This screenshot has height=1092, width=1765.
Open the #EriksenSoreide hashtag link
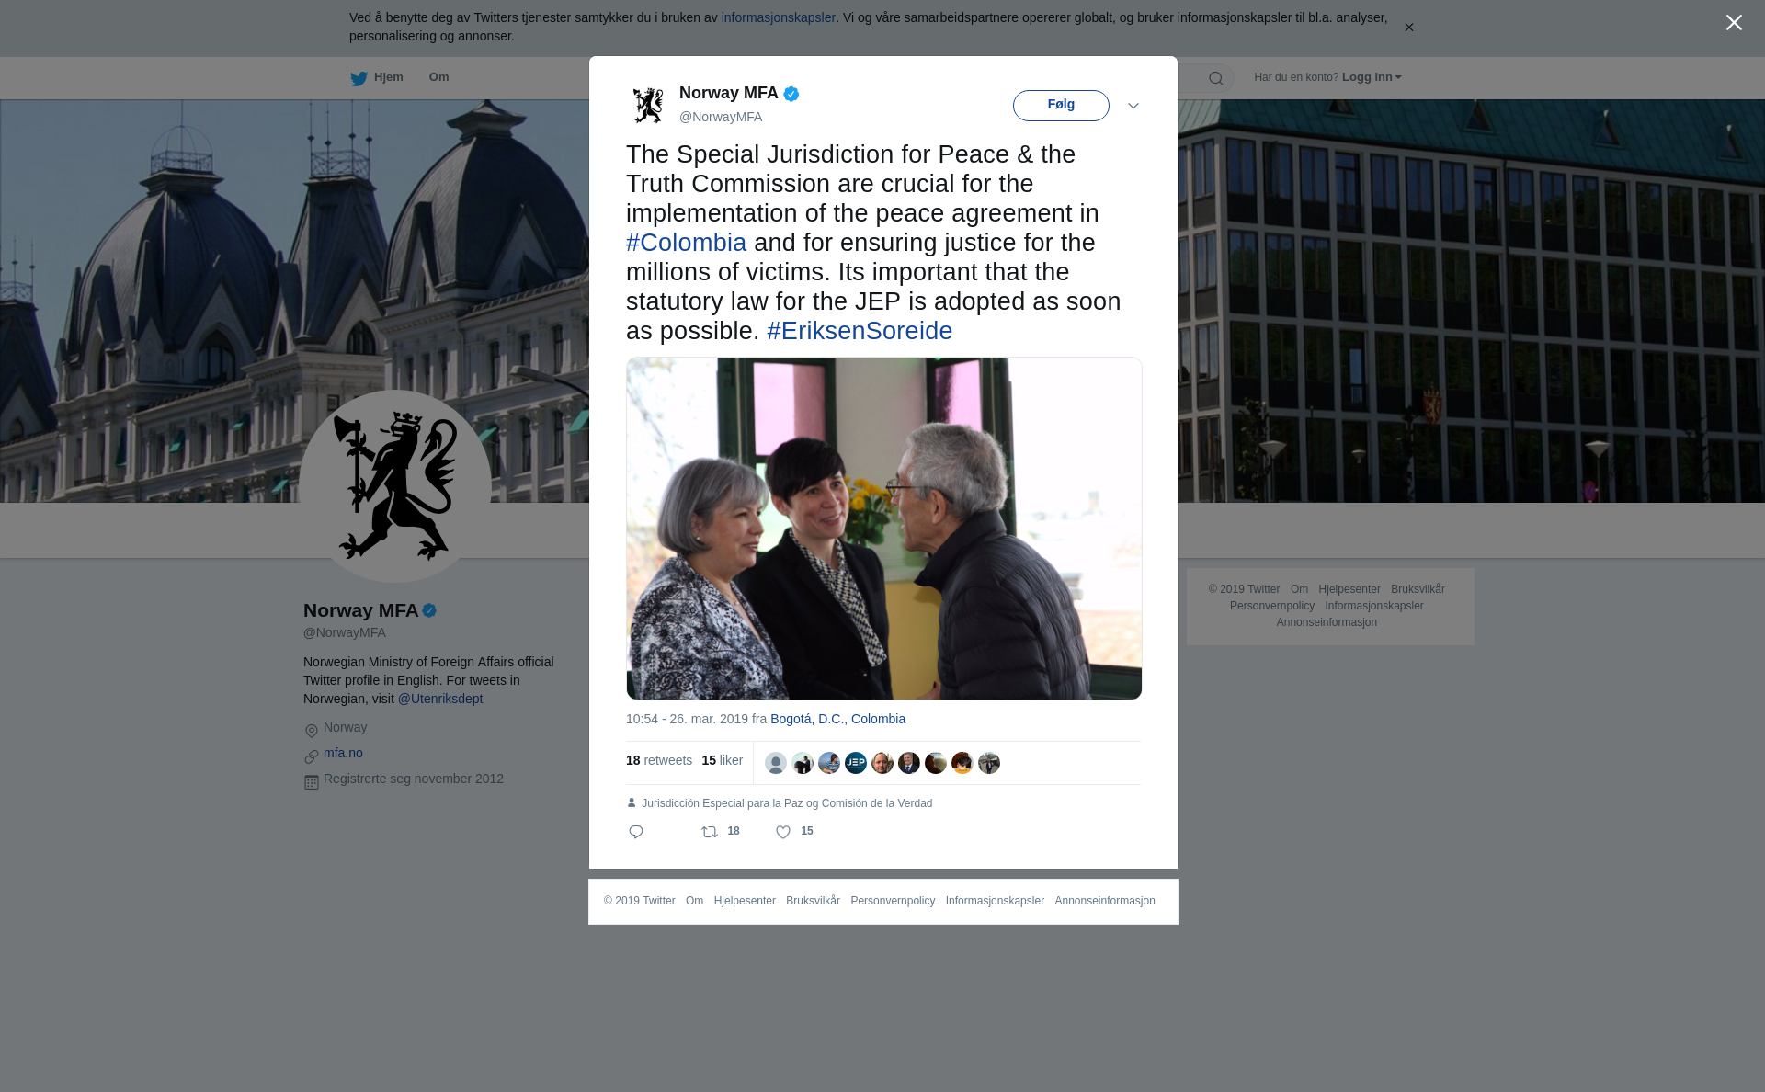[860, 331]
